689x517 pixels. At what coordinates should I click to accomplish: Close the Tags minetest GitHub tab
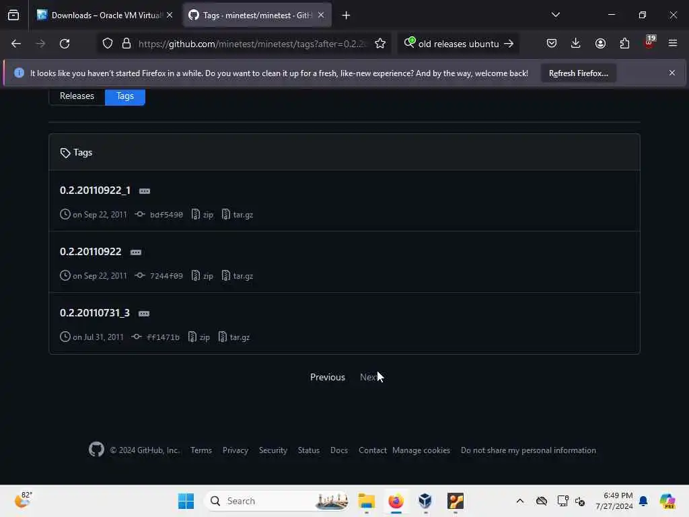coord(321,15)
